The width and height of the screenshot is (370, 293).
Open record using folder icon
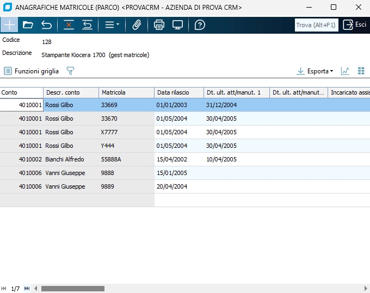pyautogui.click(x=28, y=25)
